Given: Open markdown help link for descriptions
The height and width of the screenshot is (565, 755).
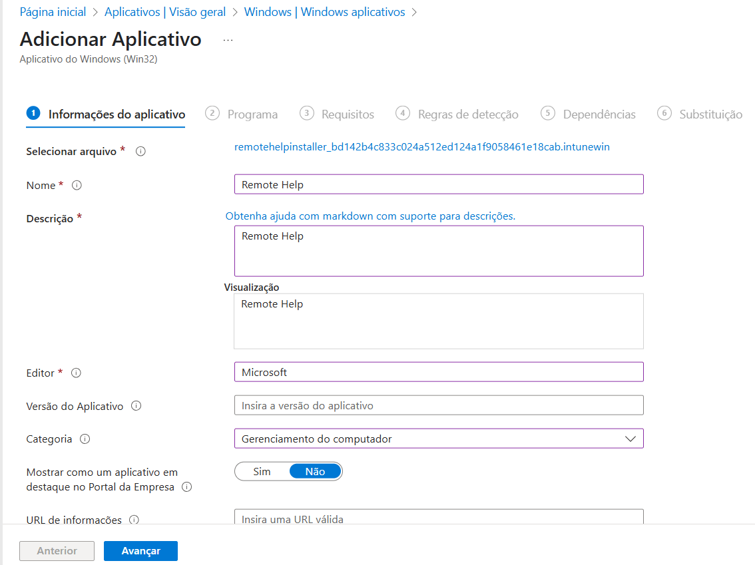Looking at the screenshot, I should (370, 216).
